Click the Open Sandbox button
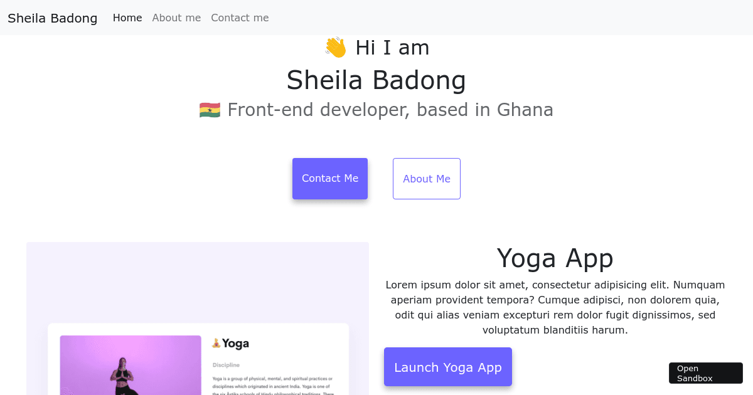The image size is (753, 395). pyautogui.click(x=705, y=372)
